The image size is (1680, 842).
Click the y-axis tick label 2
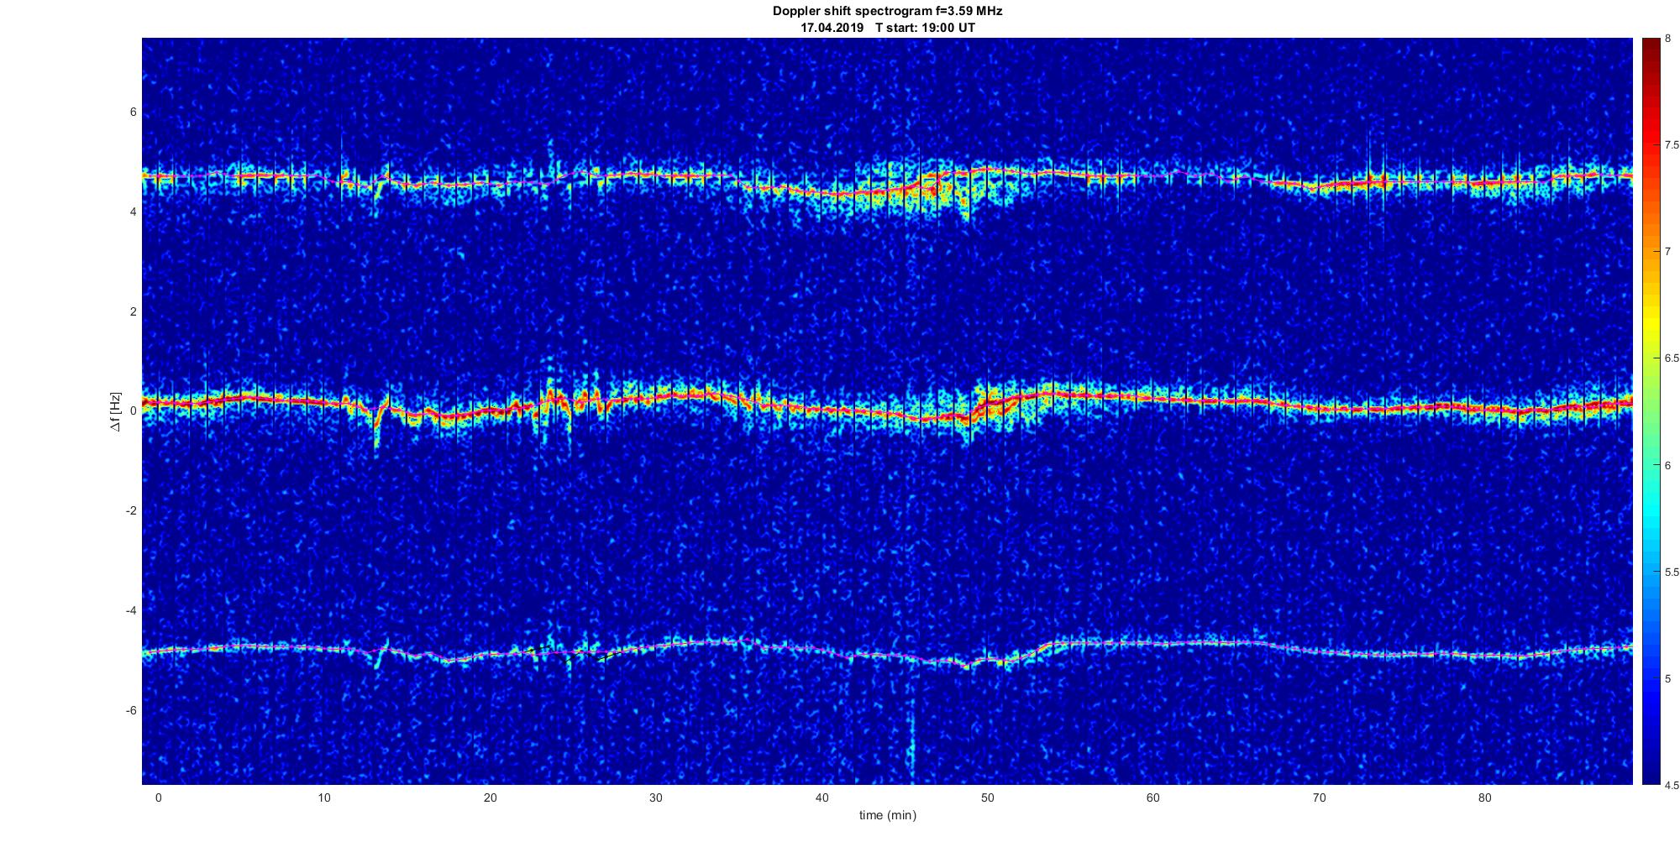click(x=133, y=311)
